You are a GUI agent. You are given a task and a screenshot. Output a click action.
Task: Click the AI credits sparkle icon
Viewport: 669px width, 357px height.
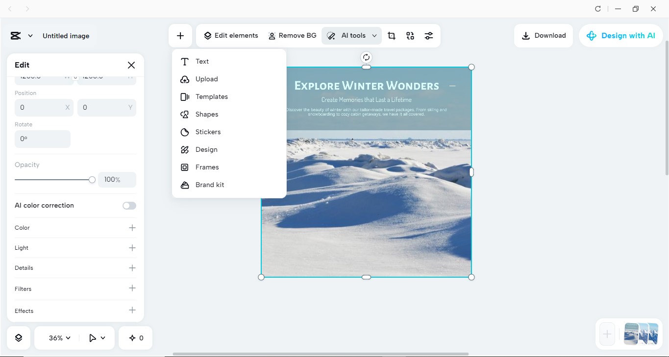[x=135, y=337]
